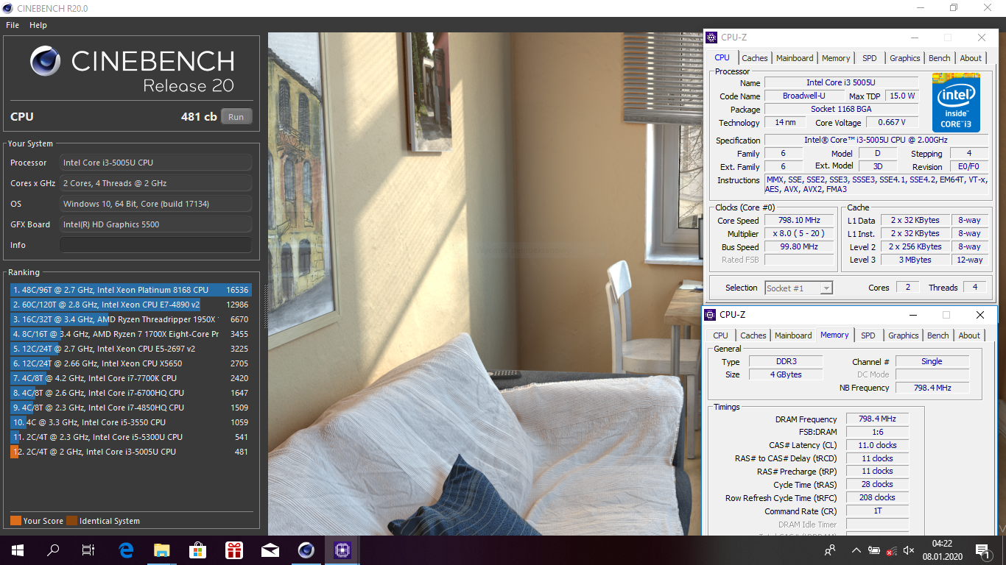
Task: Switch to the Caches tab in lower CPU-Z
Action: click(x=753, y=335)
